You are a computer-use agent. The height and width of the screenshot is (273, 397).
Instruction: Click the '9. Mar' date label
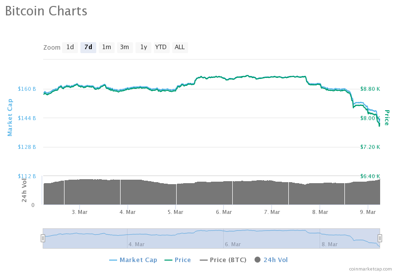coord(368,212)
